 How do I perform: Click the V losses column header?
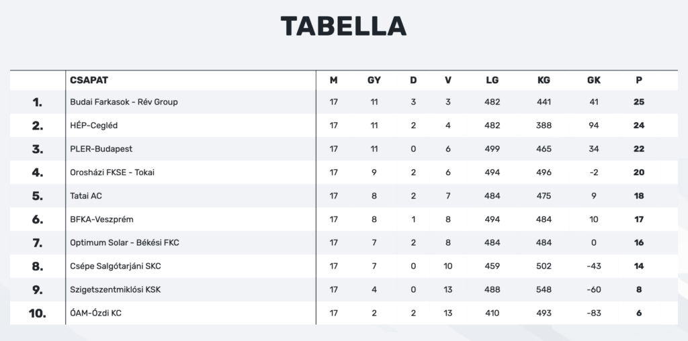pyautogui.click(x=448, y=80)
